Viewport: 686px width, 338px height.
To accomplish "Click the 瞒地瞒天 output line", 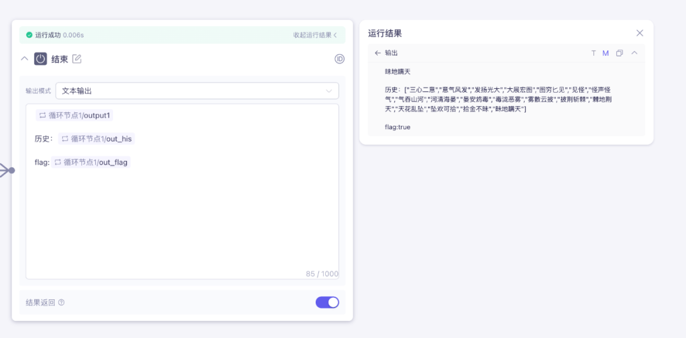I will pyautogui.click(x=397, y=71).
